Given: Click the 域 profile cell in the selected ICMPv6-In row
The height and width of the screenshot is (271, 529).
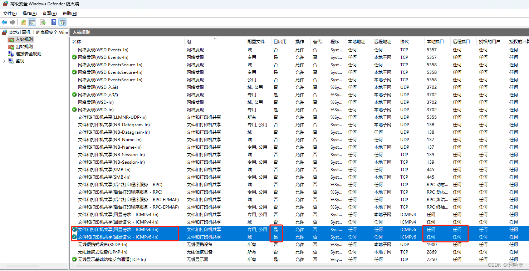Looking at the screenshot, I should [x=250, y=237].
